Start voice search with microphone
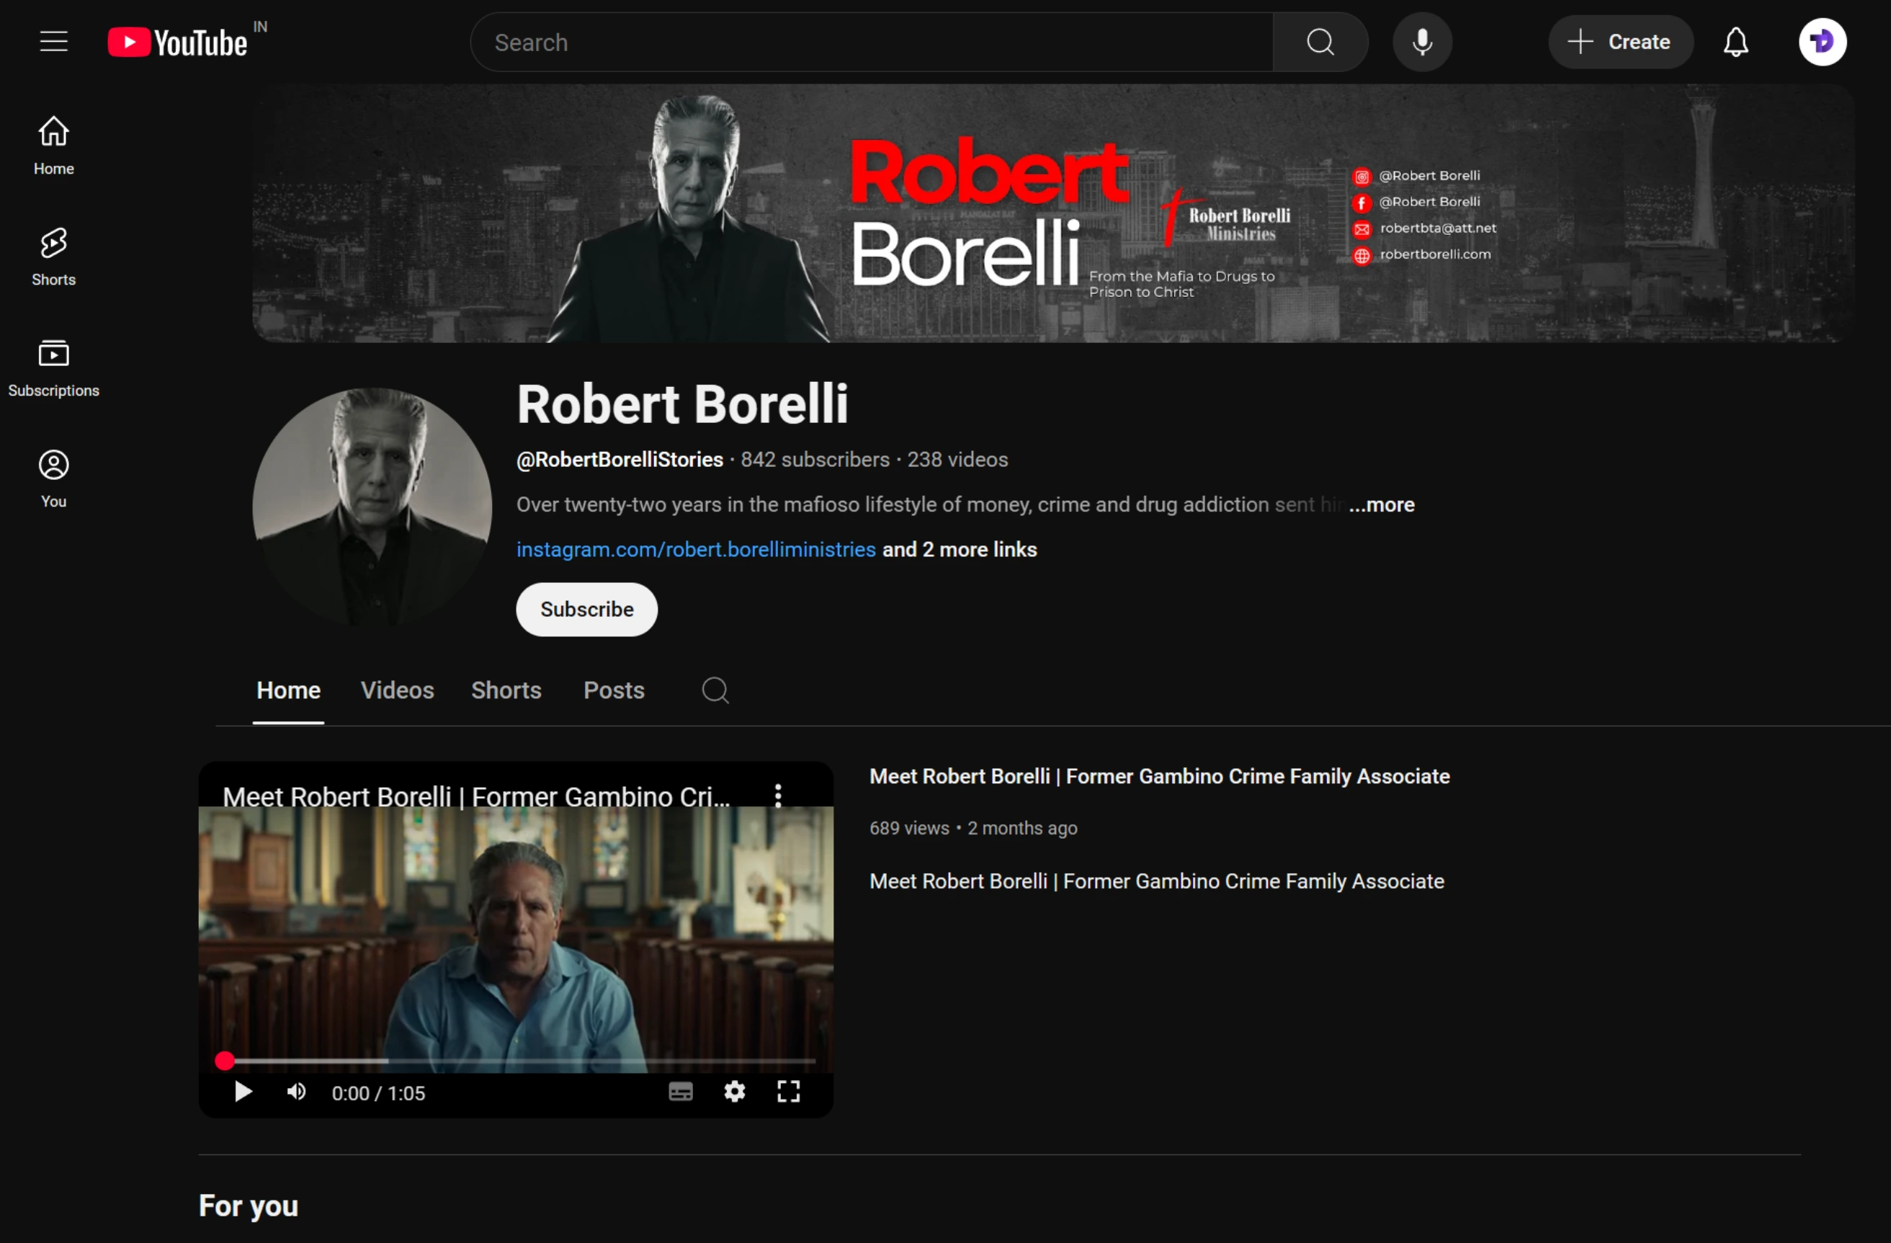 tap(1422, 42)
